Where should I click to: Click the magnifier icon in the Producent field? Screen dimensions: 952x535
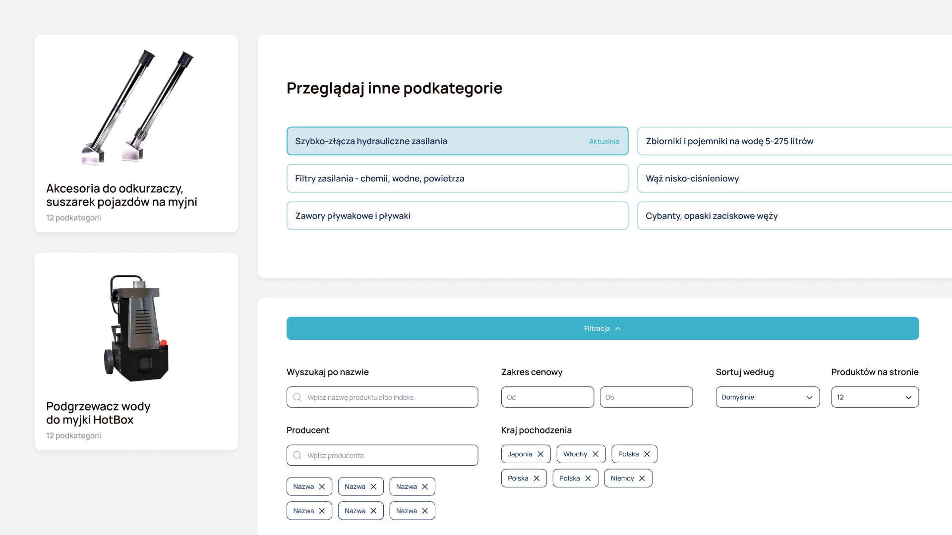297,455
